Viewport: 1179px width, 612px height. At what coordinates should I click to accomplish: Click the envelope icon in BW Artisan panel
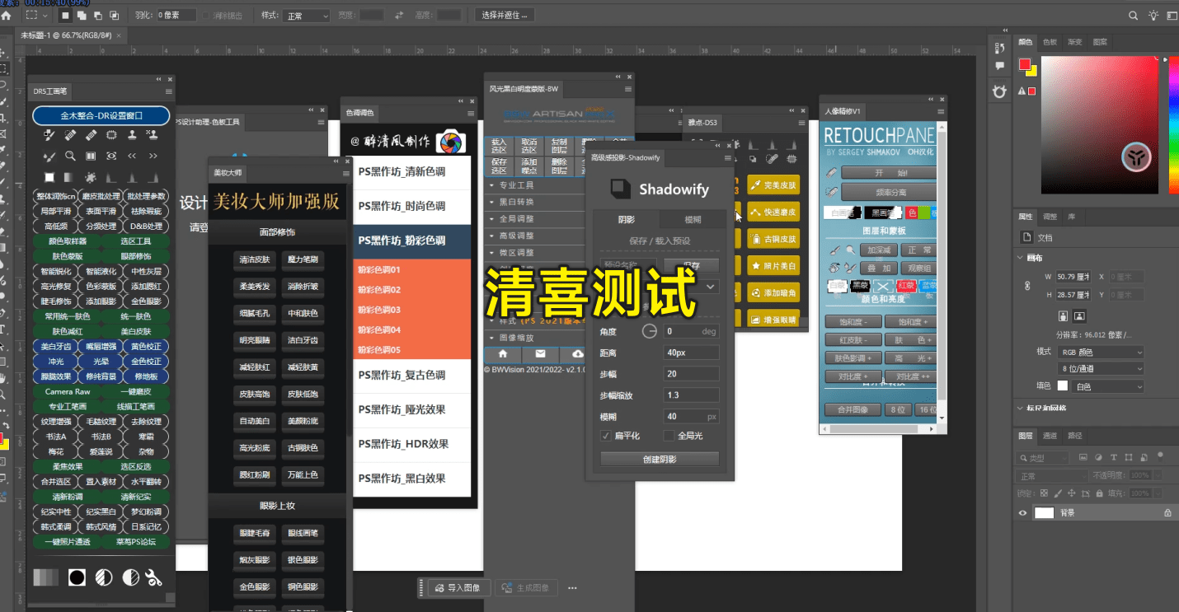point(538,356)
